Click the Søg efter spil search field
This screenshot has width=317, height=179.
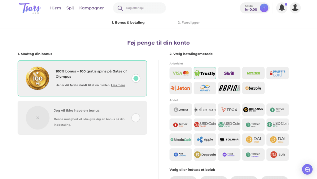140,8
